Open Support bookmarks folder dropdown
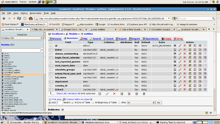The image size is (220, 124). (x=68, y=24)
